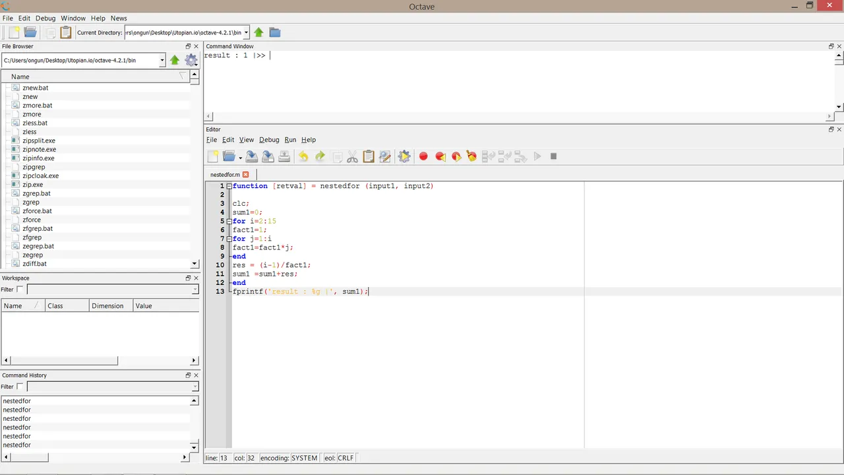The width and height of the screenshot is (844, 475).
Task: Undo last edit in Editor toolbar
Action: click(x=303, y=156)
